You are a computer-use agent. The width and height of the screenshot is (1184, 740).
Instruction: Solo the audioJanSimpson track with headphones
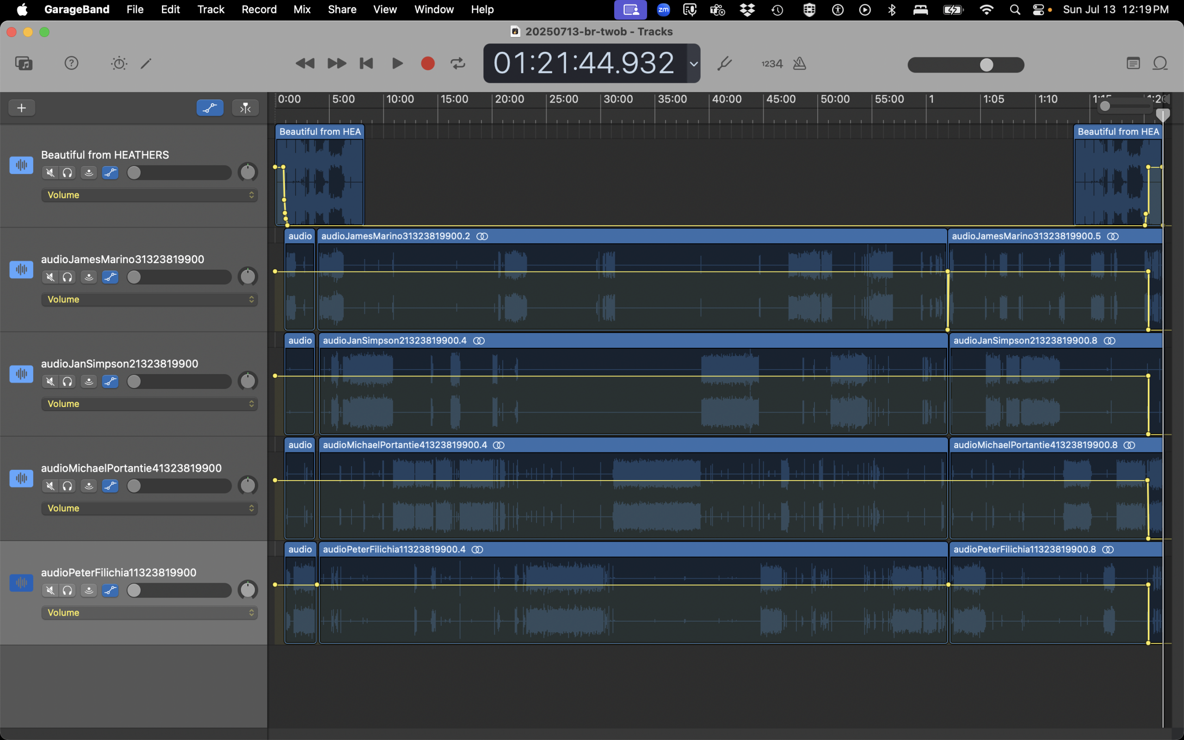(x=68, y=381)
